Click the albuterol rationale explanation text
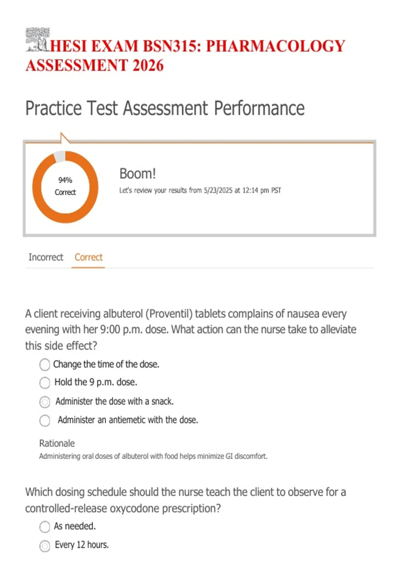The width and height of the screenshot is (399, 565). (153, 456)
